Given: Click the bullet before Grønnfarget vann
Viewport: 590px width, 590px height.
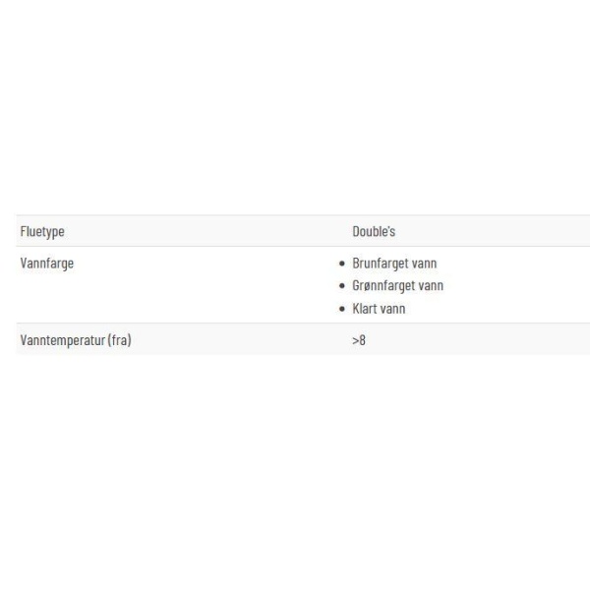Looking at the screenshot, I should (x=341, y=286).
